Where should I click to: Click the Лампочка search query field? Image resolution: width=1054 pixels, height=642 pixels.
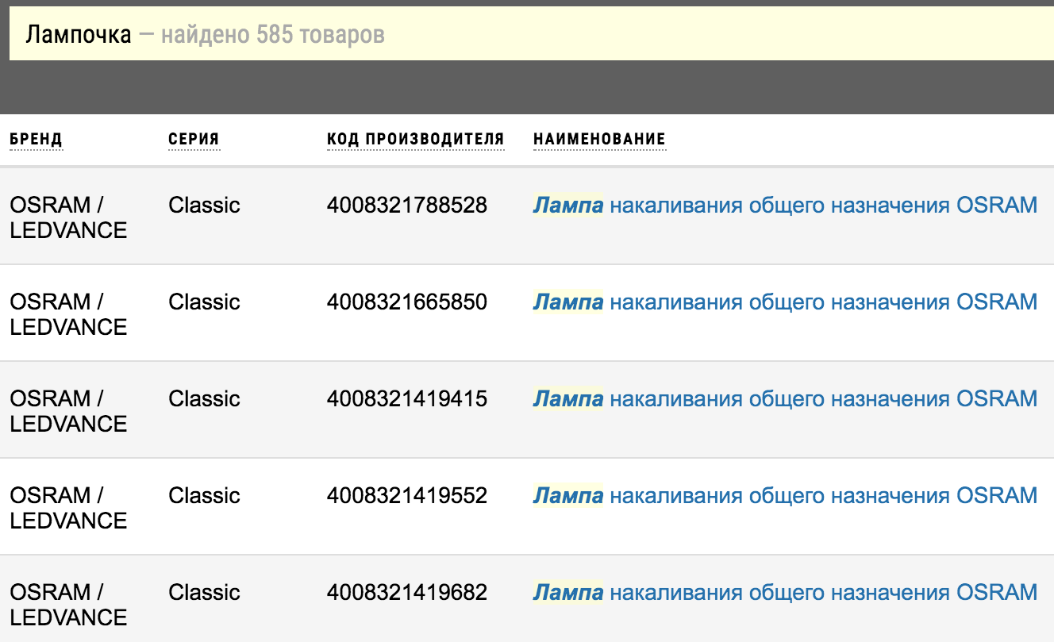click(532, 35)
